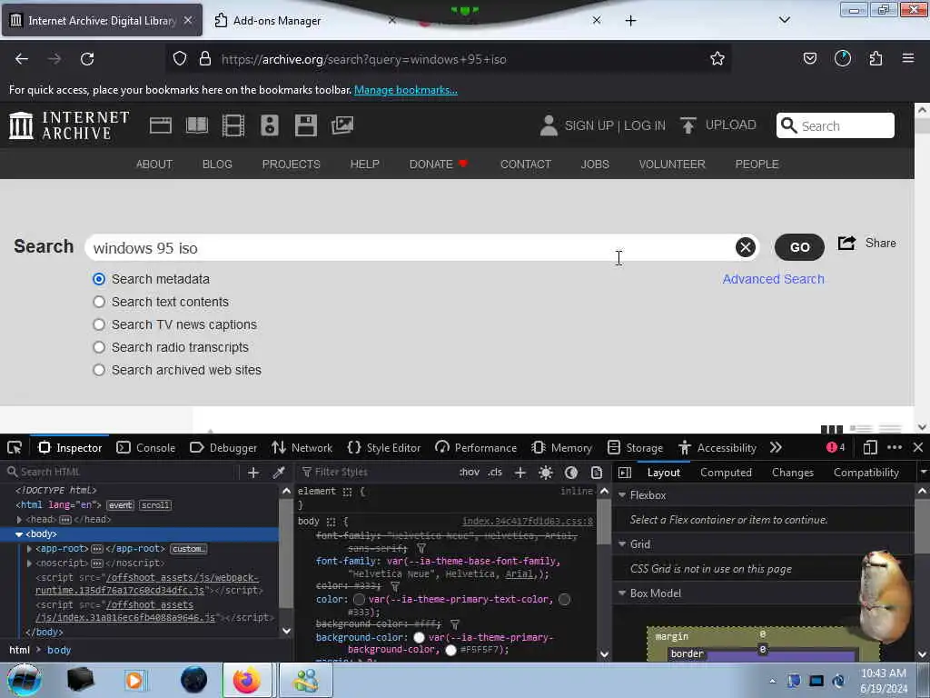The width and height of the screenshot is (930, 698).
Task: Open Responsive Design Mode icon in DevTools
Action: coord(869,447)
